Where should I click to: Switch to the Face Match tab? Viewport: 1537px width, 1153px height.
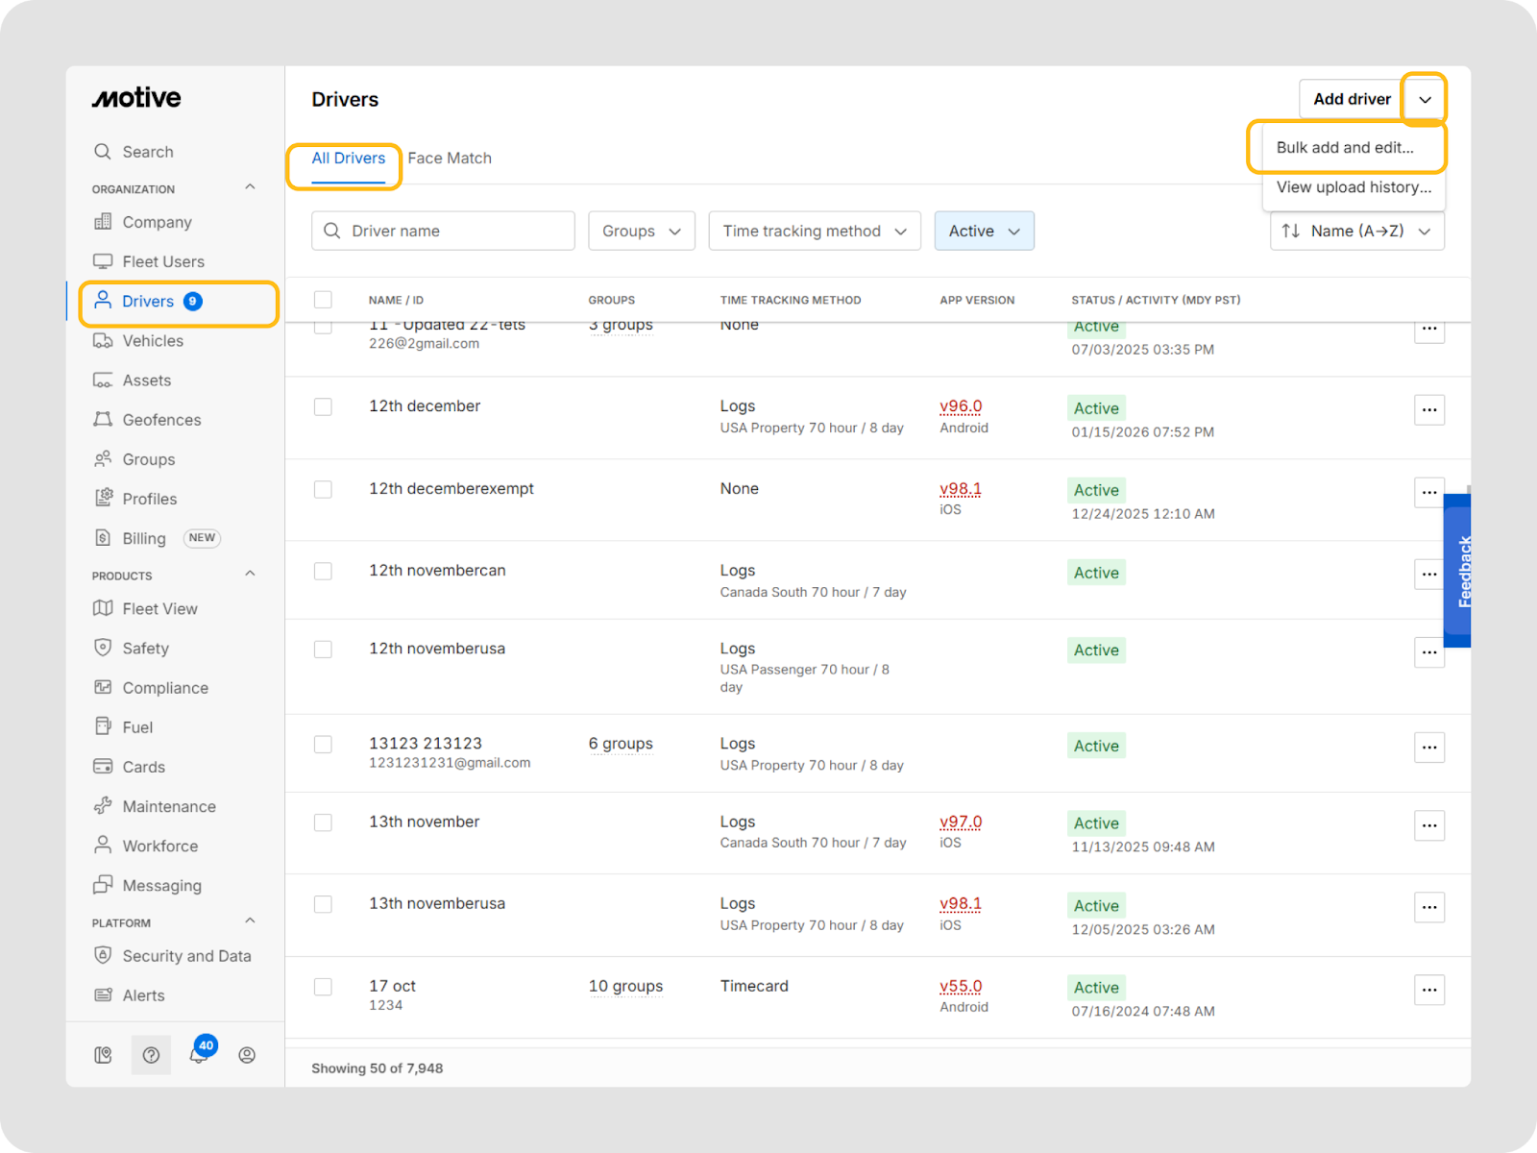[449, 159]
